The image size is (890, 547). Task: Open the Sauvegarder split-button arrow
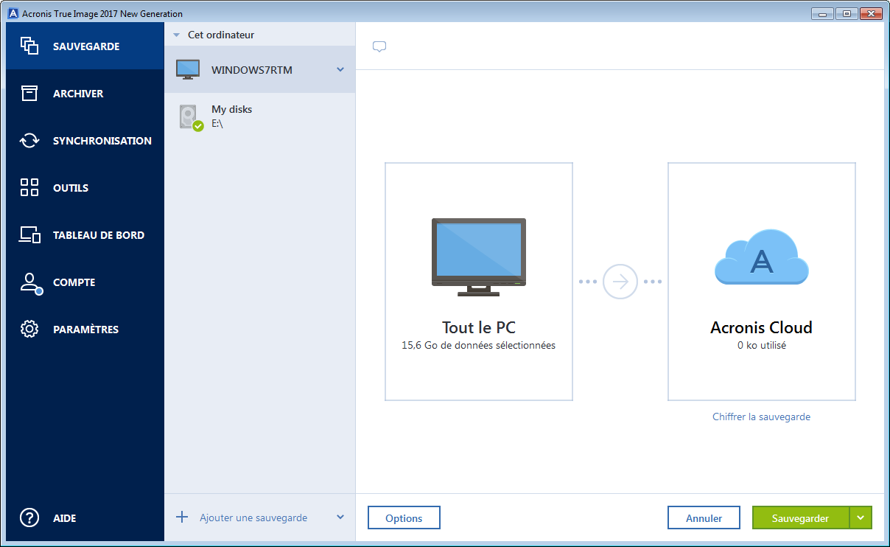tap(861, 518)
